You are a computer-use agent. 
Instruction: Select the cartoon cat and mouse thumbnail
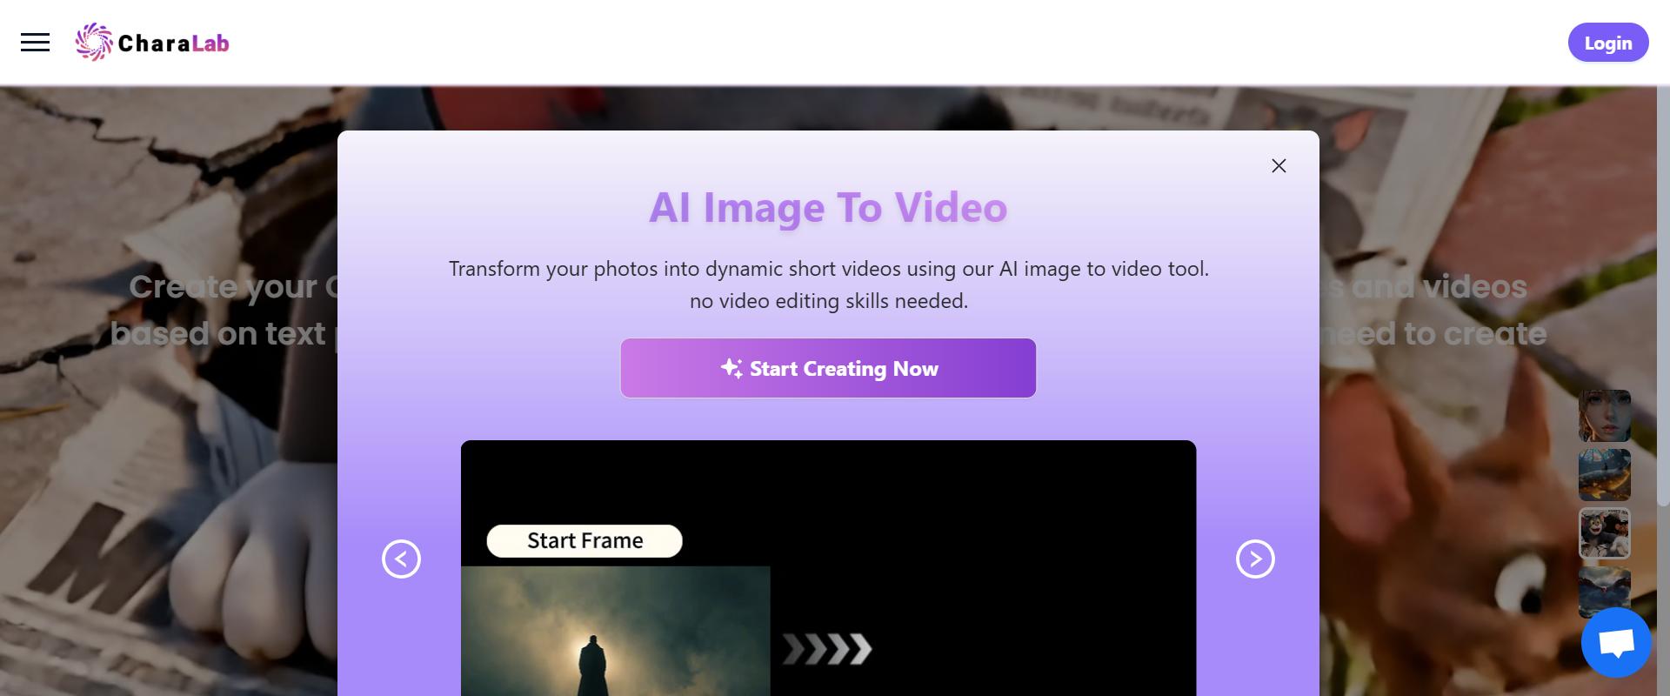coord(1604,532)
